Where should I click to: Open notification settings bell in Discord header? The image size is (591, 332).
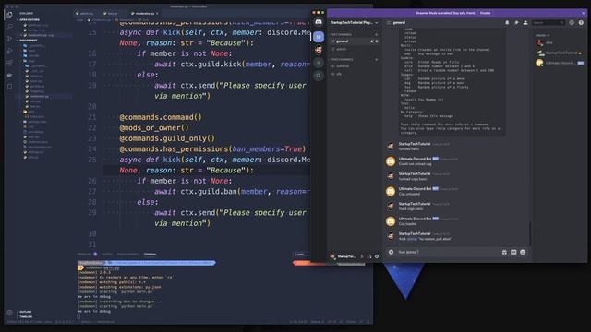pyautogui.click(x=507, y=22)
